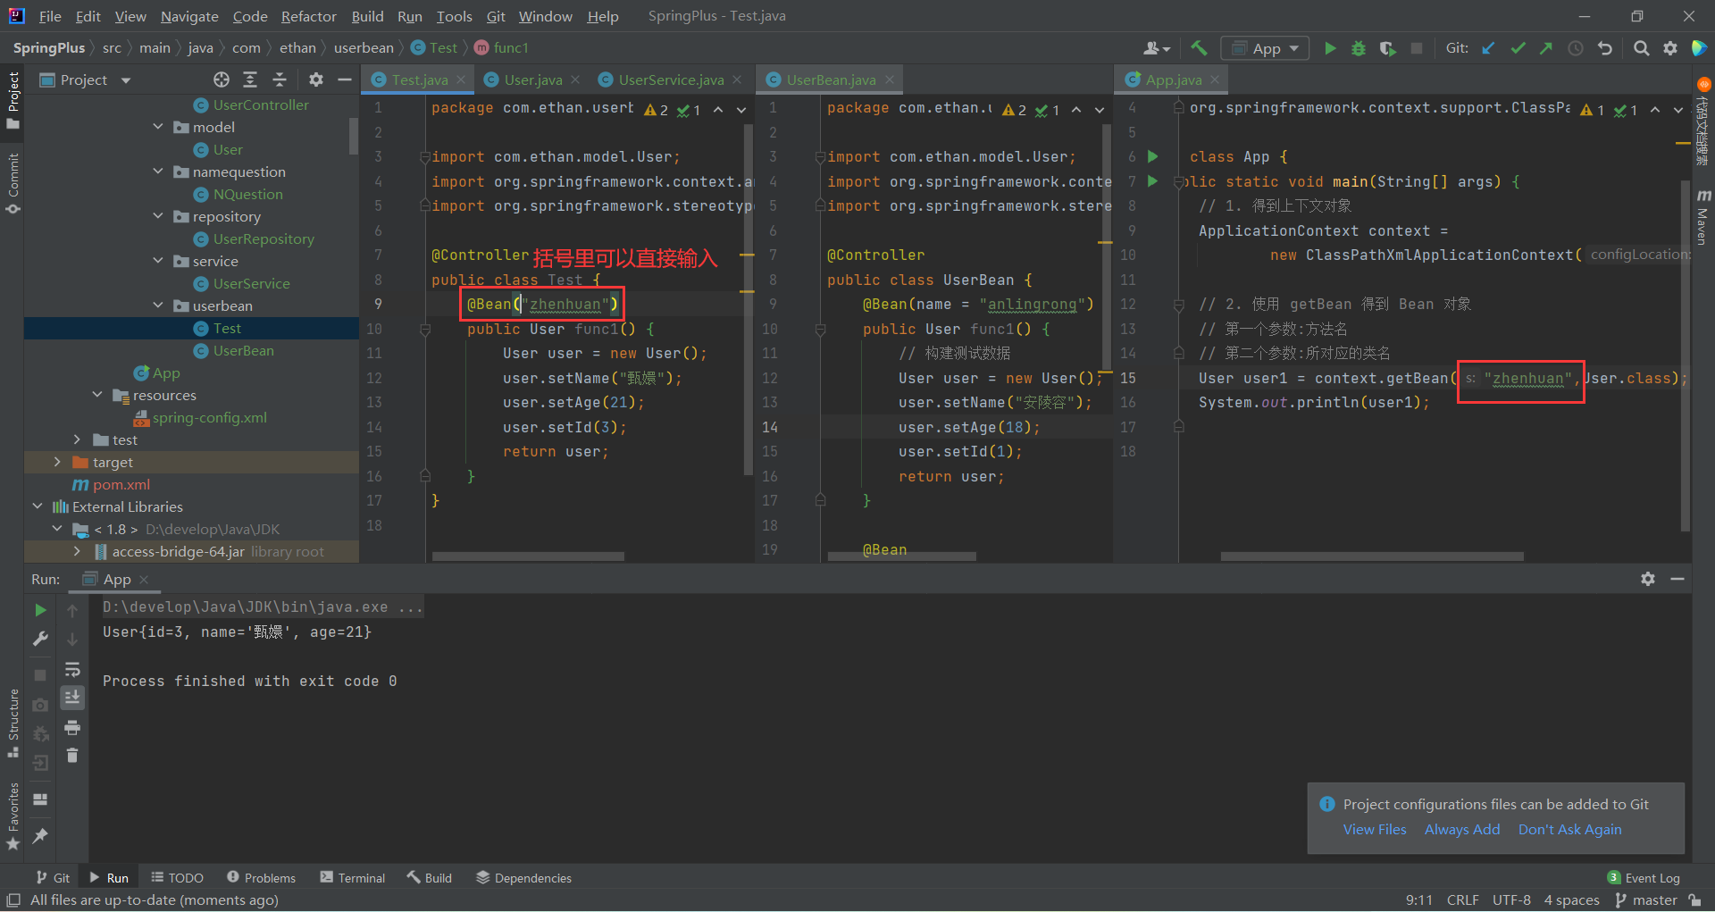Open the Terminal tool window tab
The height and width of the screenshot is (912, 1715).
(352, 878)
